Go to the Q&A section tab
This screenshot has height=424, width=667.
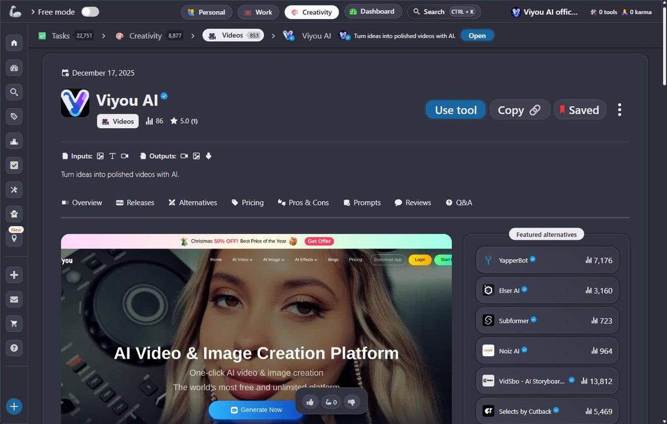coord(459,203)
